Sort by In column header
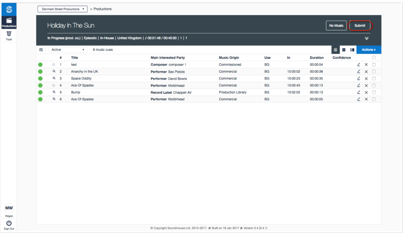Screen dimensions: 403x233 [289, 58]
